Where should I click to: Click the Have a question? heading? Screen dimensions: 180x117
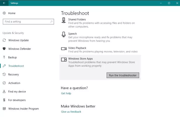(x=74, y=88)
